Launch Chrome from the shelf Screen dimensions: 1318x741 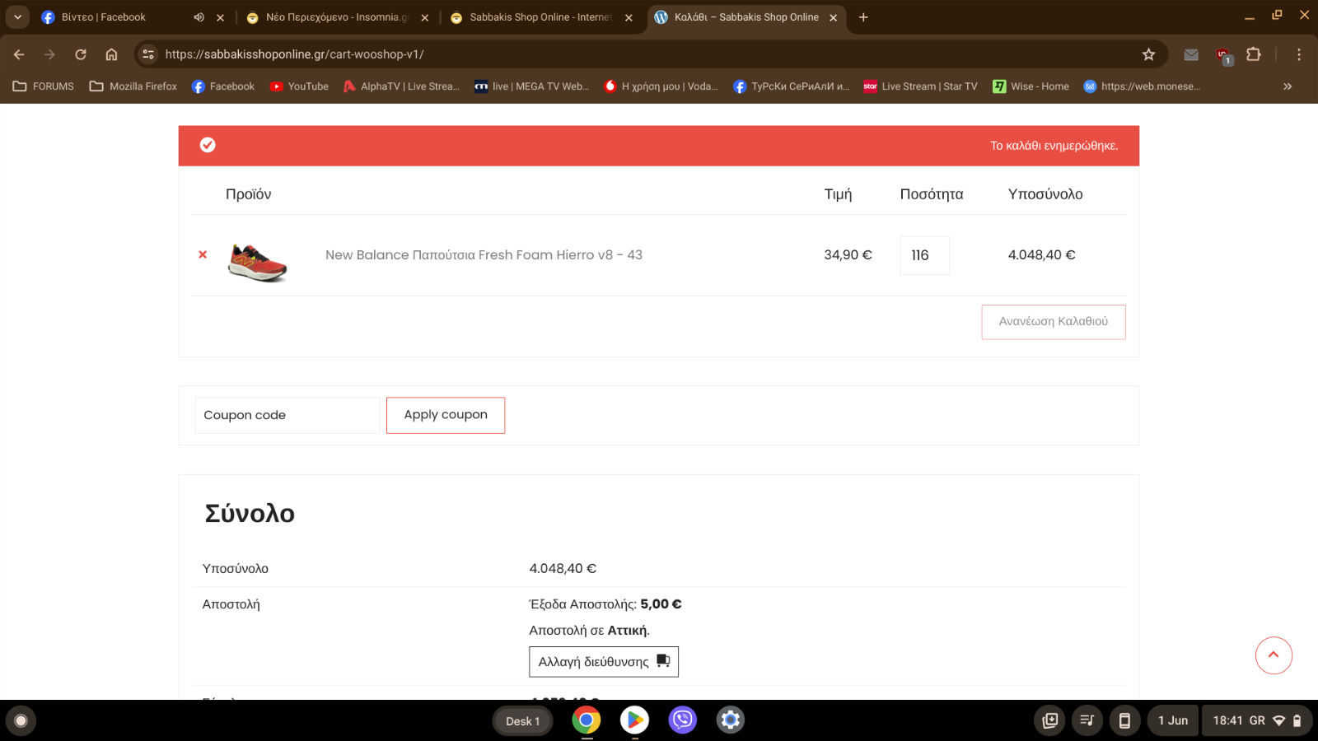click(x=587, y=720)
